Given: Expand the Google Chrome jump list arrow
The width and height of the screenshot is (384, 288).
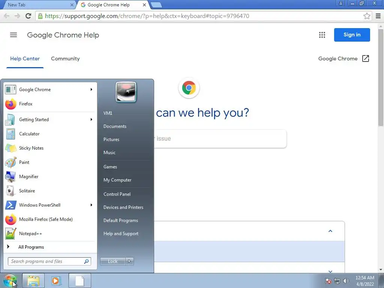Looking at the screenshot, I should point(91,90).
